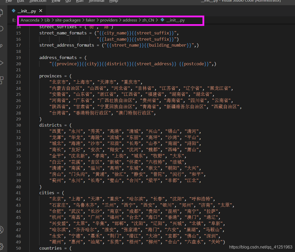This screenshot has height=252, width=295.
Task: Open the Explorer view in activity bar
Action: [1, 13]
